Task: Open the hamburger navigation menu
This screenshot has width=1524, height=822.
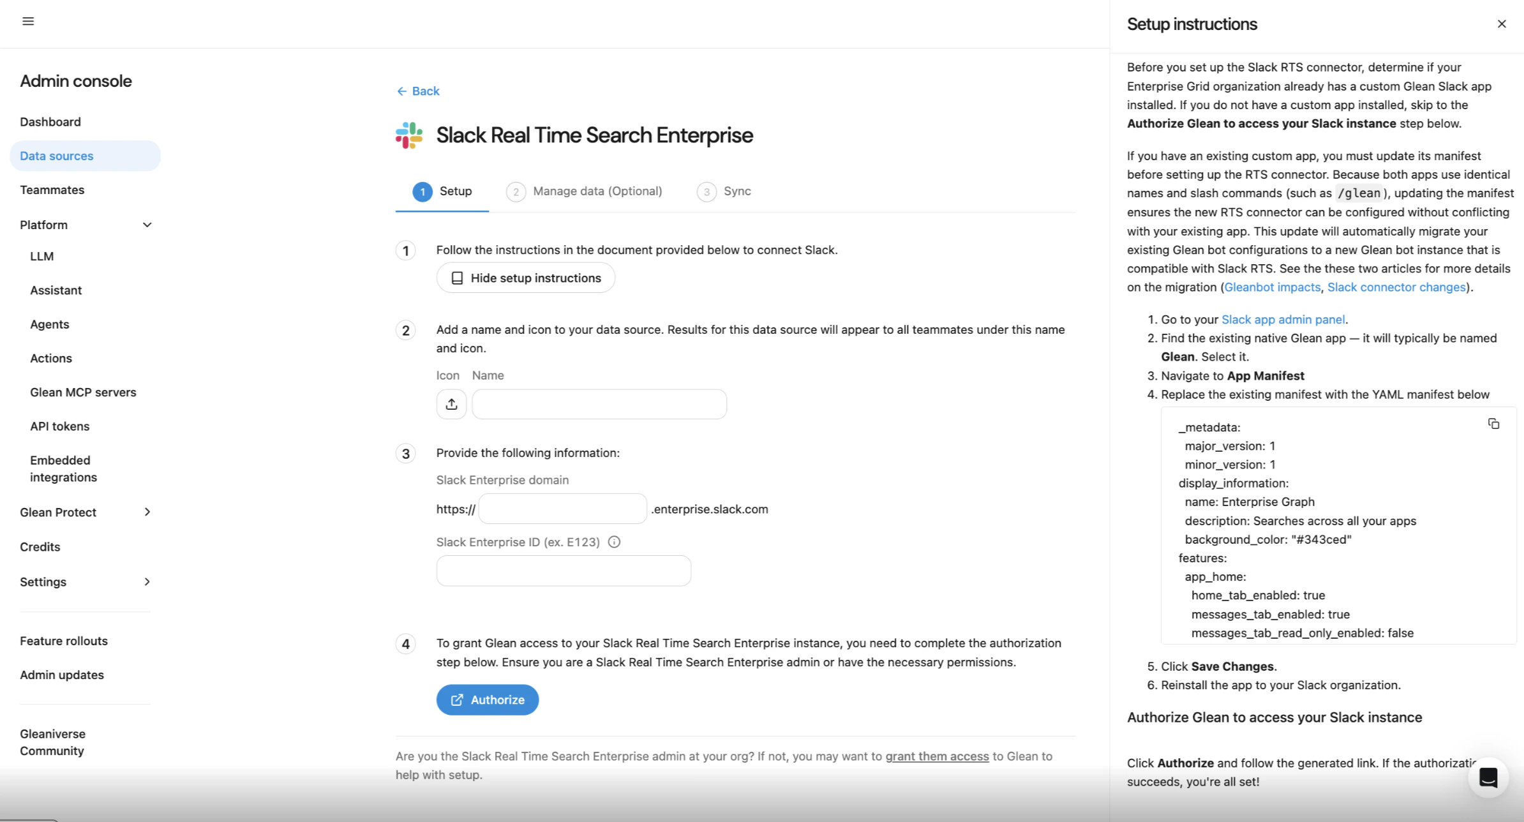Action: tap(27, 21)
